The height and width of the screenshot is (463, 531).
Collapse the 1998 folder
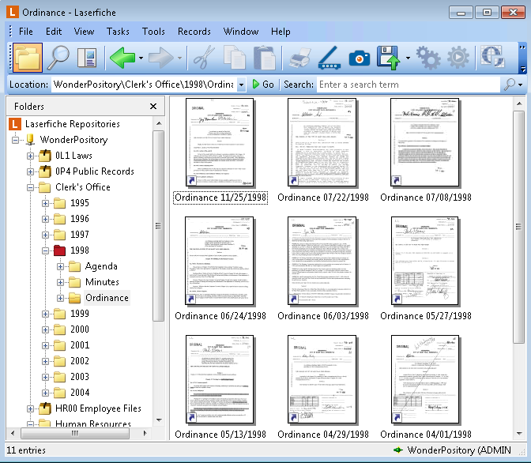click(x=45, y=250)
